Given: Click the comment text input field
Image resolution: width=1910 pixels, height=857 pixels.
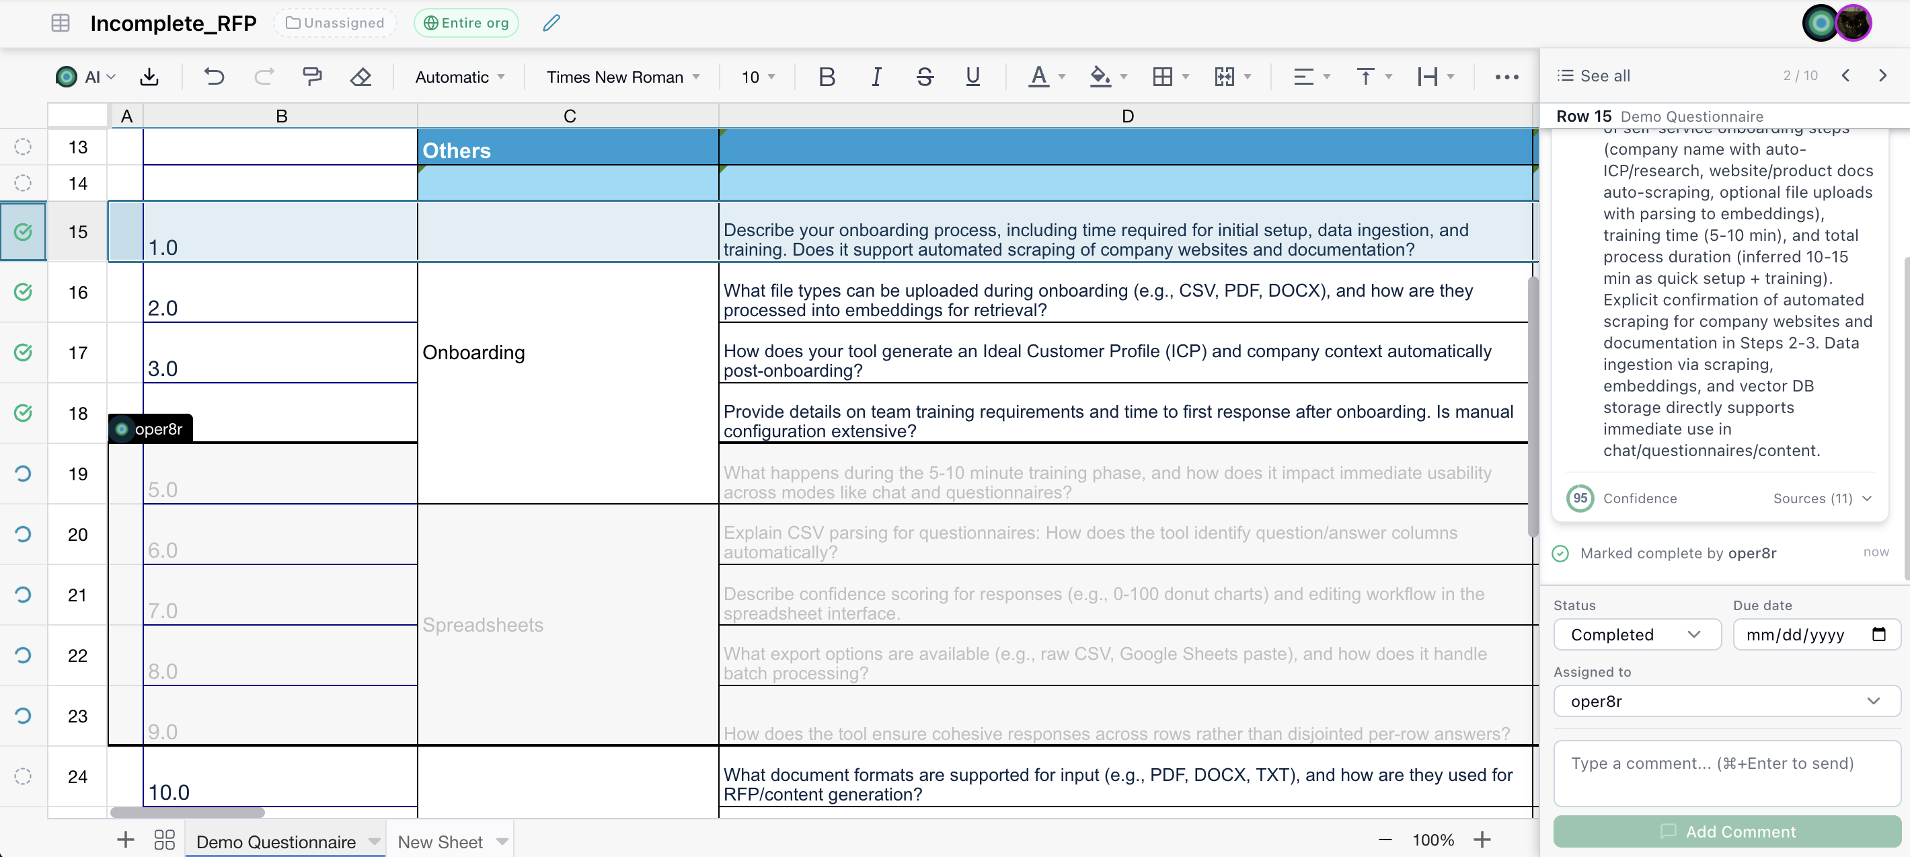Looking at the screenshot, I should [1726, 772].
